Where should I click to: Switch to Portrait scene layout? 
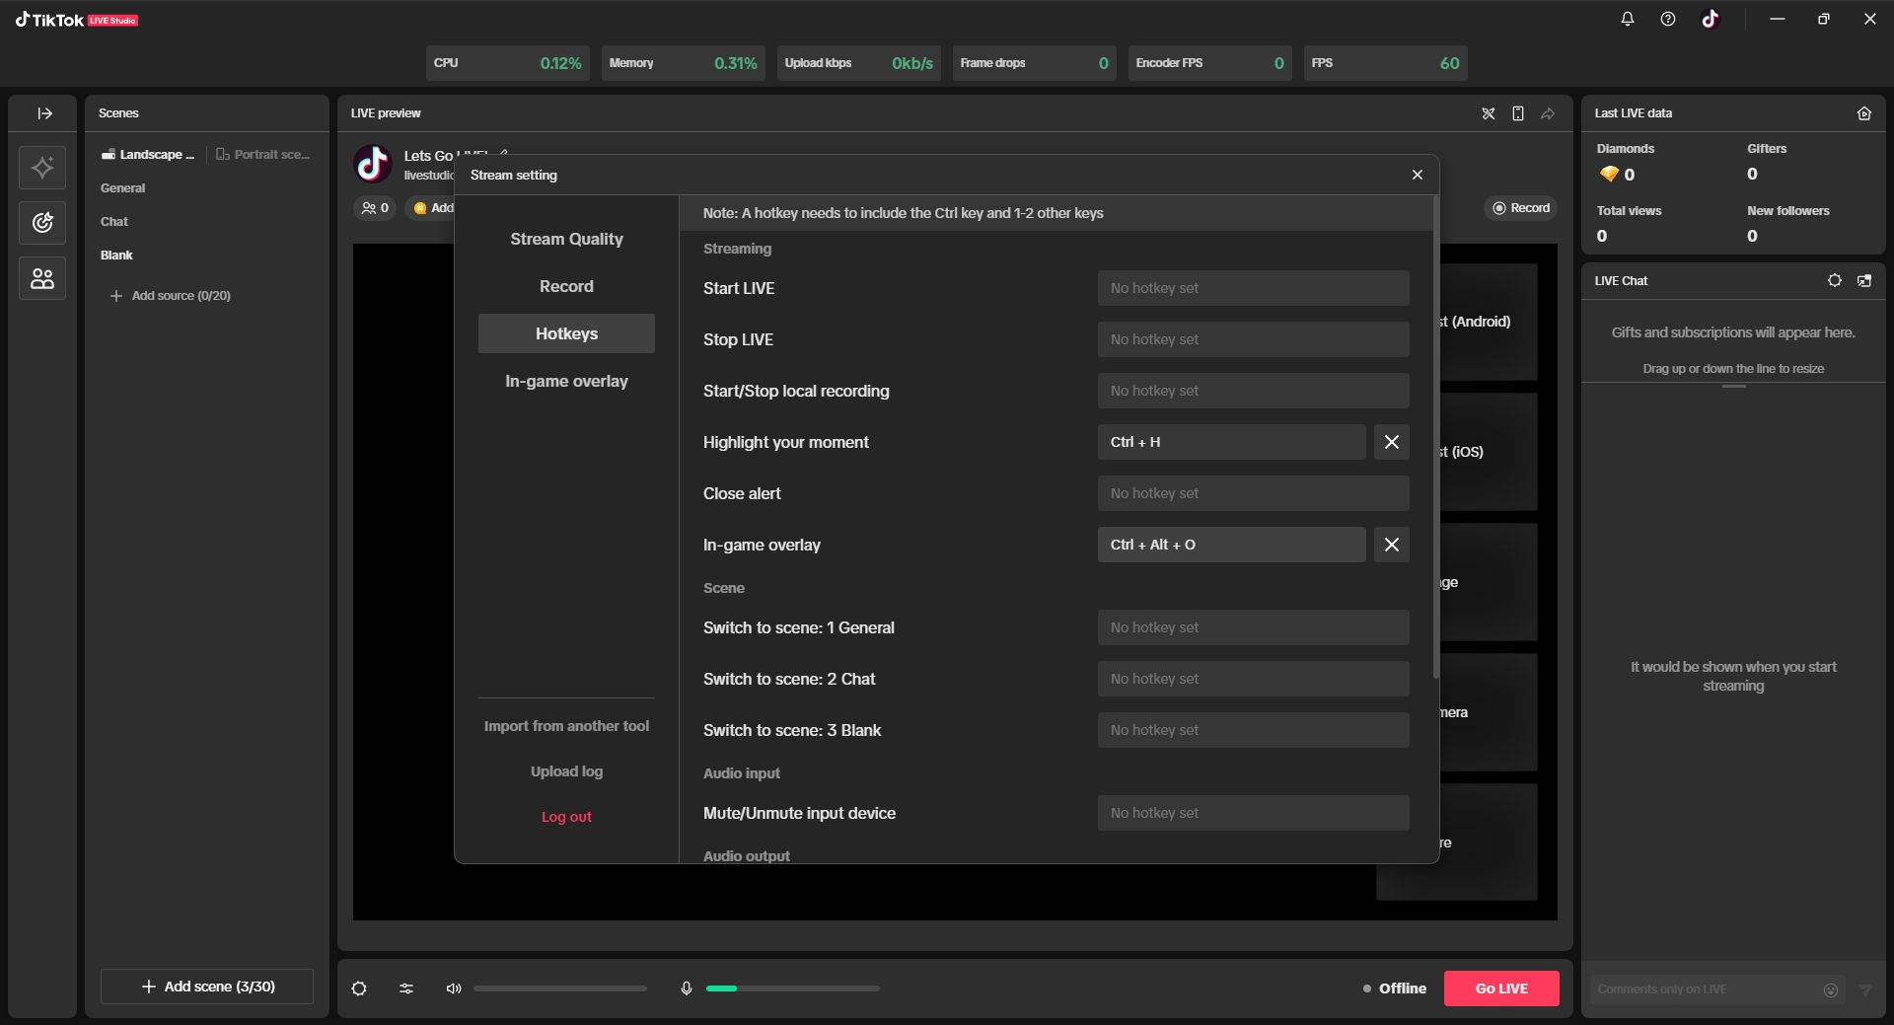pyautogui.click(x=263, y=155)
